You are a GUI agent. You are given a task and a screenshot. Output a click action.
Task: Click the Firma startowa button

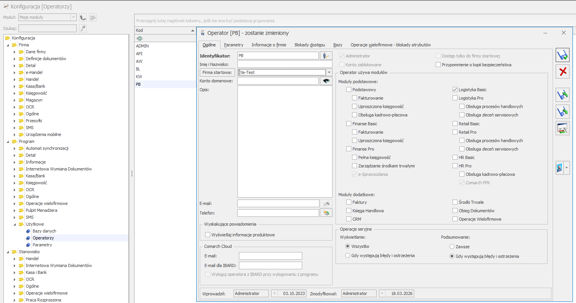click(217, 72)
